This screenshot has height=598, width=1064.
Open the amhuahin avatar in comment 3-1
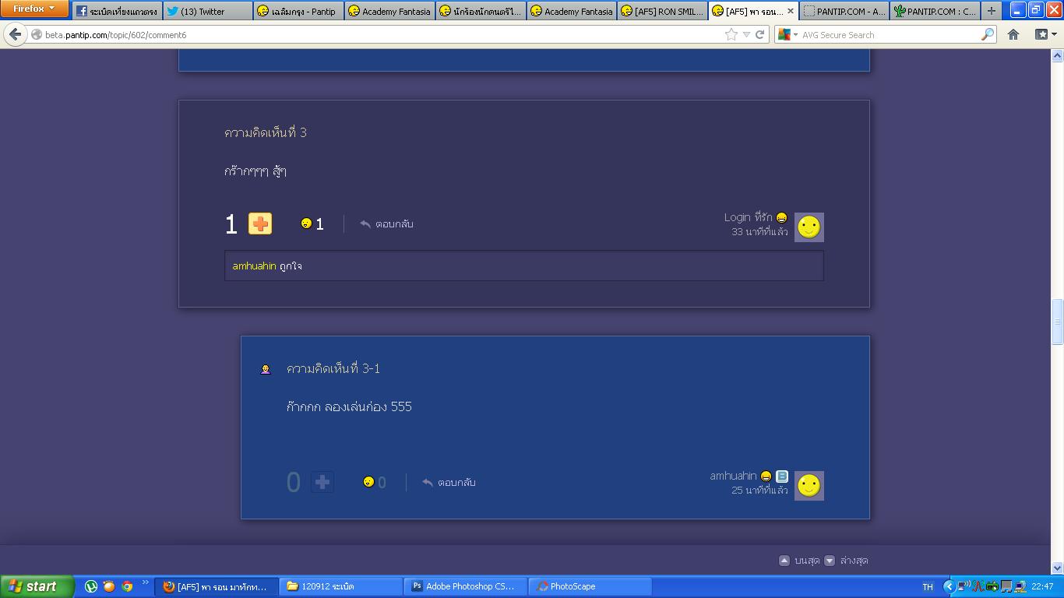click(x=809, y=486)
